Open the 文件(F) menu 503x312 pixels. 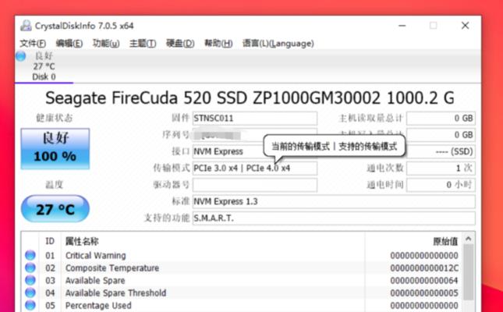(33, 44)
